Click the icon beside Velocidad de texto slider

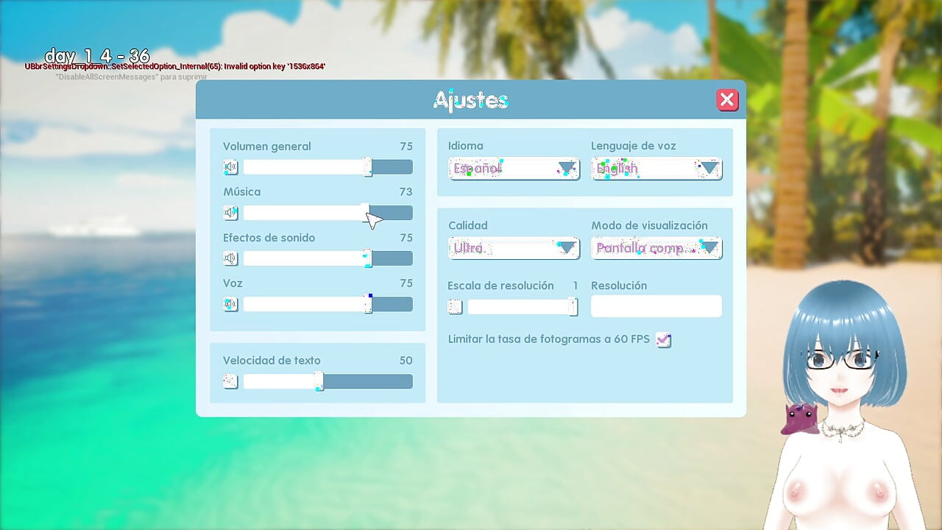click(230, 381)
